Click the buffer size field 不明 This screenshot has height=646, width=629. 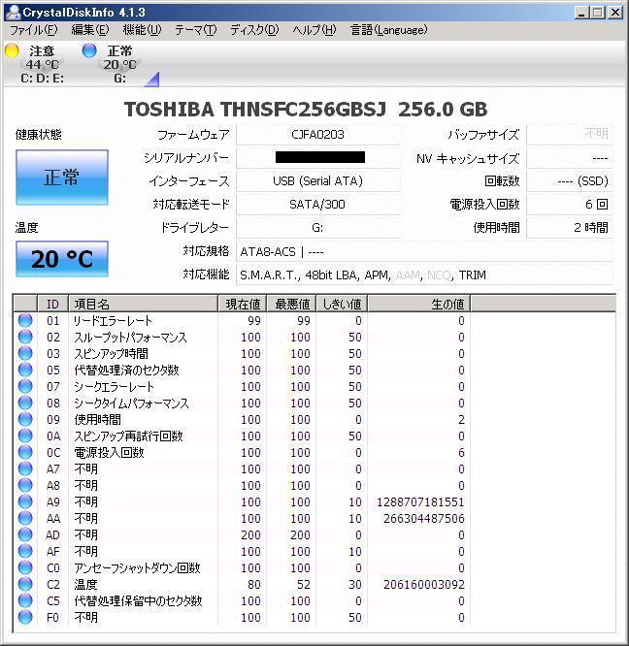click(570, 135)
